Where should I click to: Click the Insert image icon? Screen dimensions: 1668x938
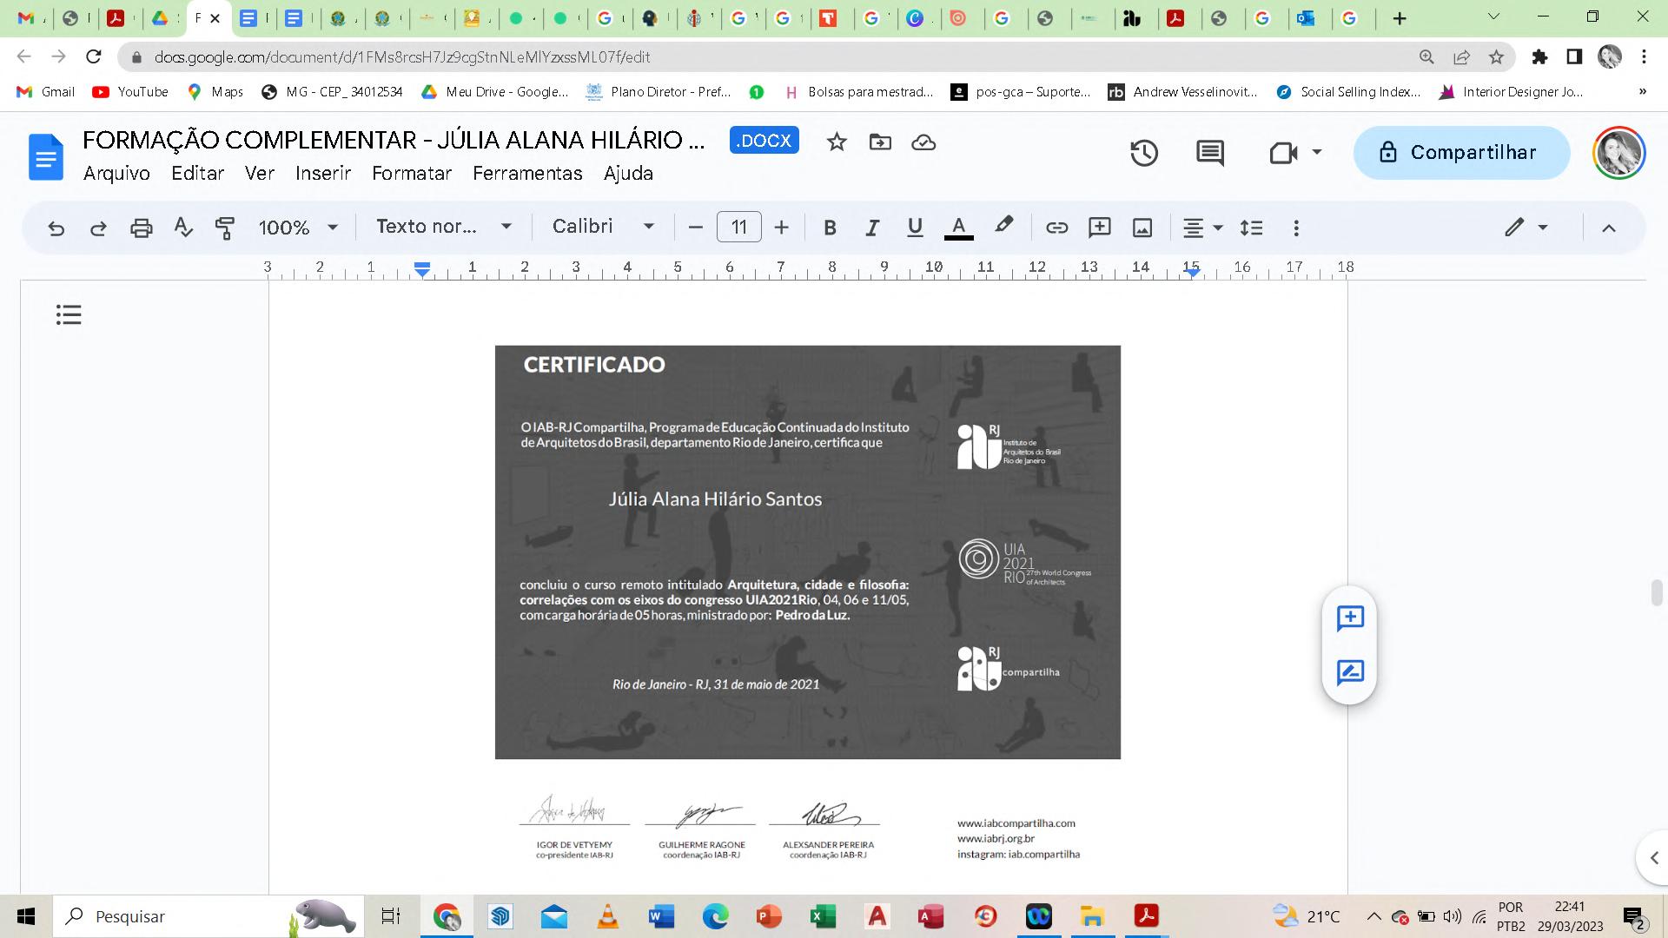point(1142,228)
